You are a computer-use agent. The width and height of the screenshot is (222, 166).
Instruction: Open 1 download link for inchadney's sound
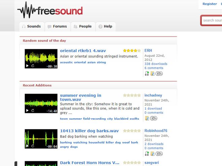[153, 109]
